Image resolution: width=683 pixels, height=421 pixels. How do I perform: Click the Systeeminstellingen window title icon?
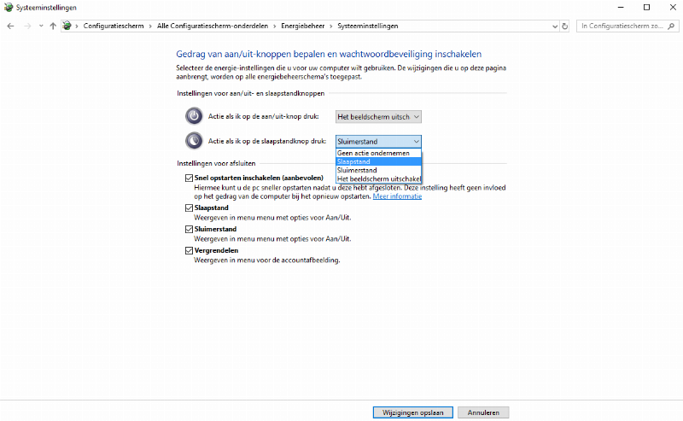point(9,7)
